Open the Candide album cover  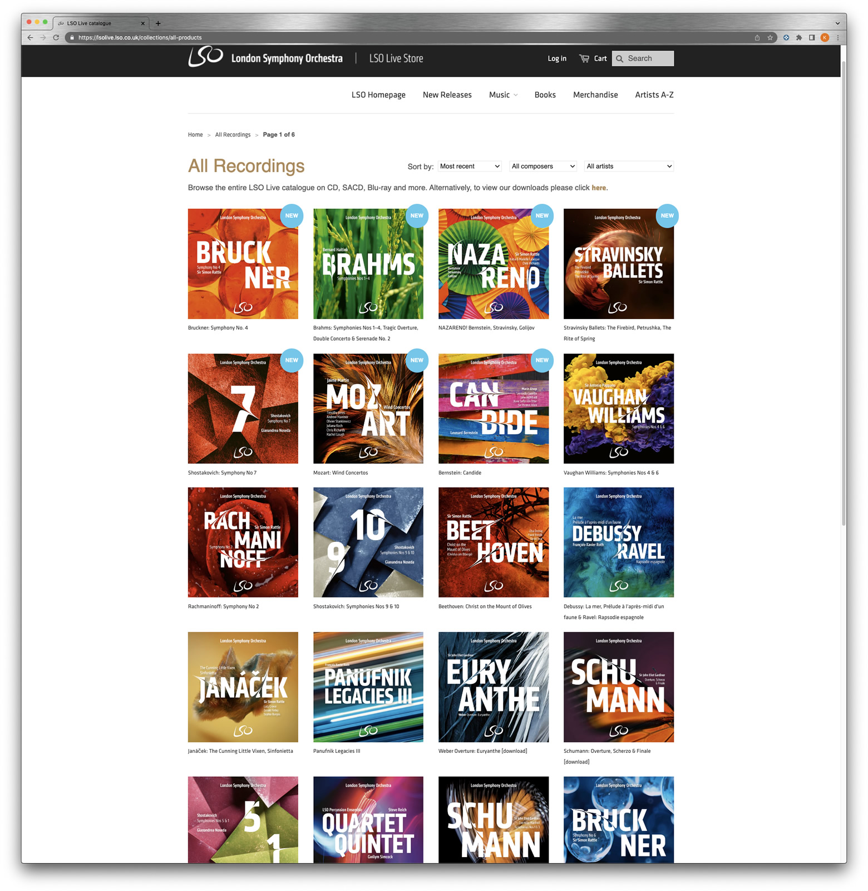coord(494,409)
